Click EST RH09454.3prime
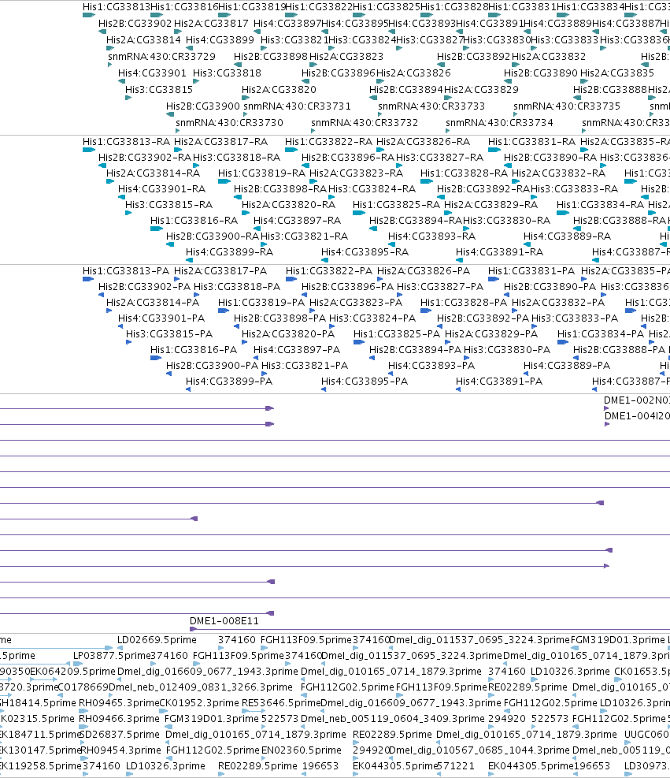 click(x=121, y=750)
